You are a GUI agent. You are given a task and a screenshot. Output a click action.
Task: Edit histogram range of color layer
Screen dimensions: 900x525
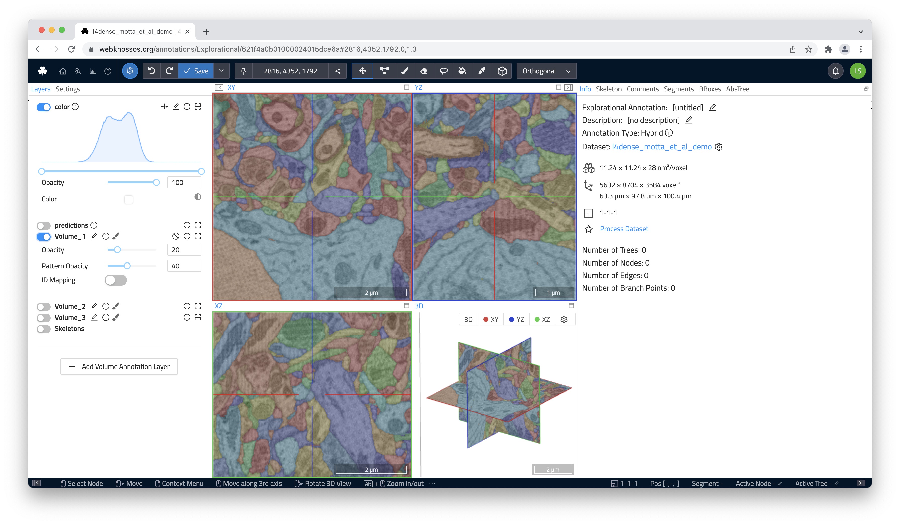pyautogui.click(x=176, y=107)
